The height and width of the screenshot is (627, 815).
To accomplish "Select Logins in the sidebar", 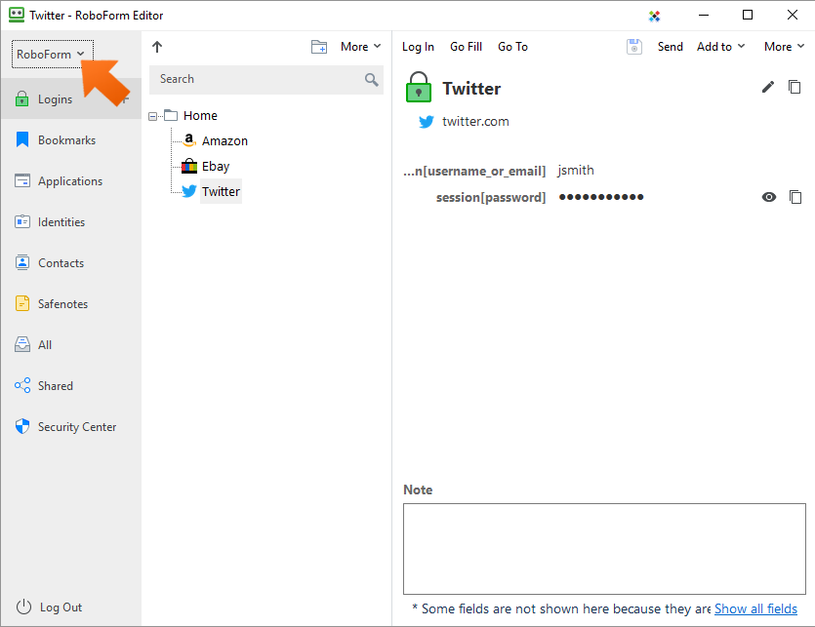I will tap(70, 98).
